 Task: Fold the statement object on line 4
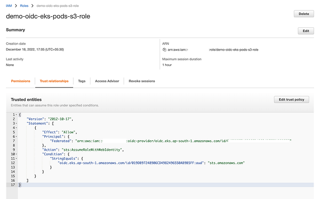(16, 128)
